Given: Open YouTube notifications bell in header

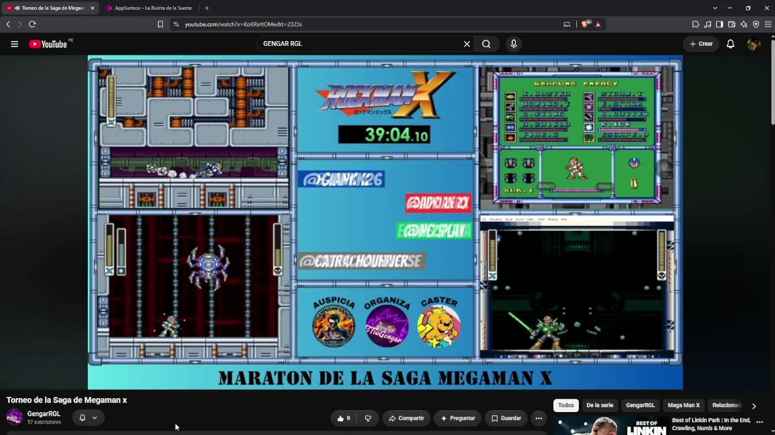Looking at the screenshot, I should pyautogui.click(x=730, y=44).
